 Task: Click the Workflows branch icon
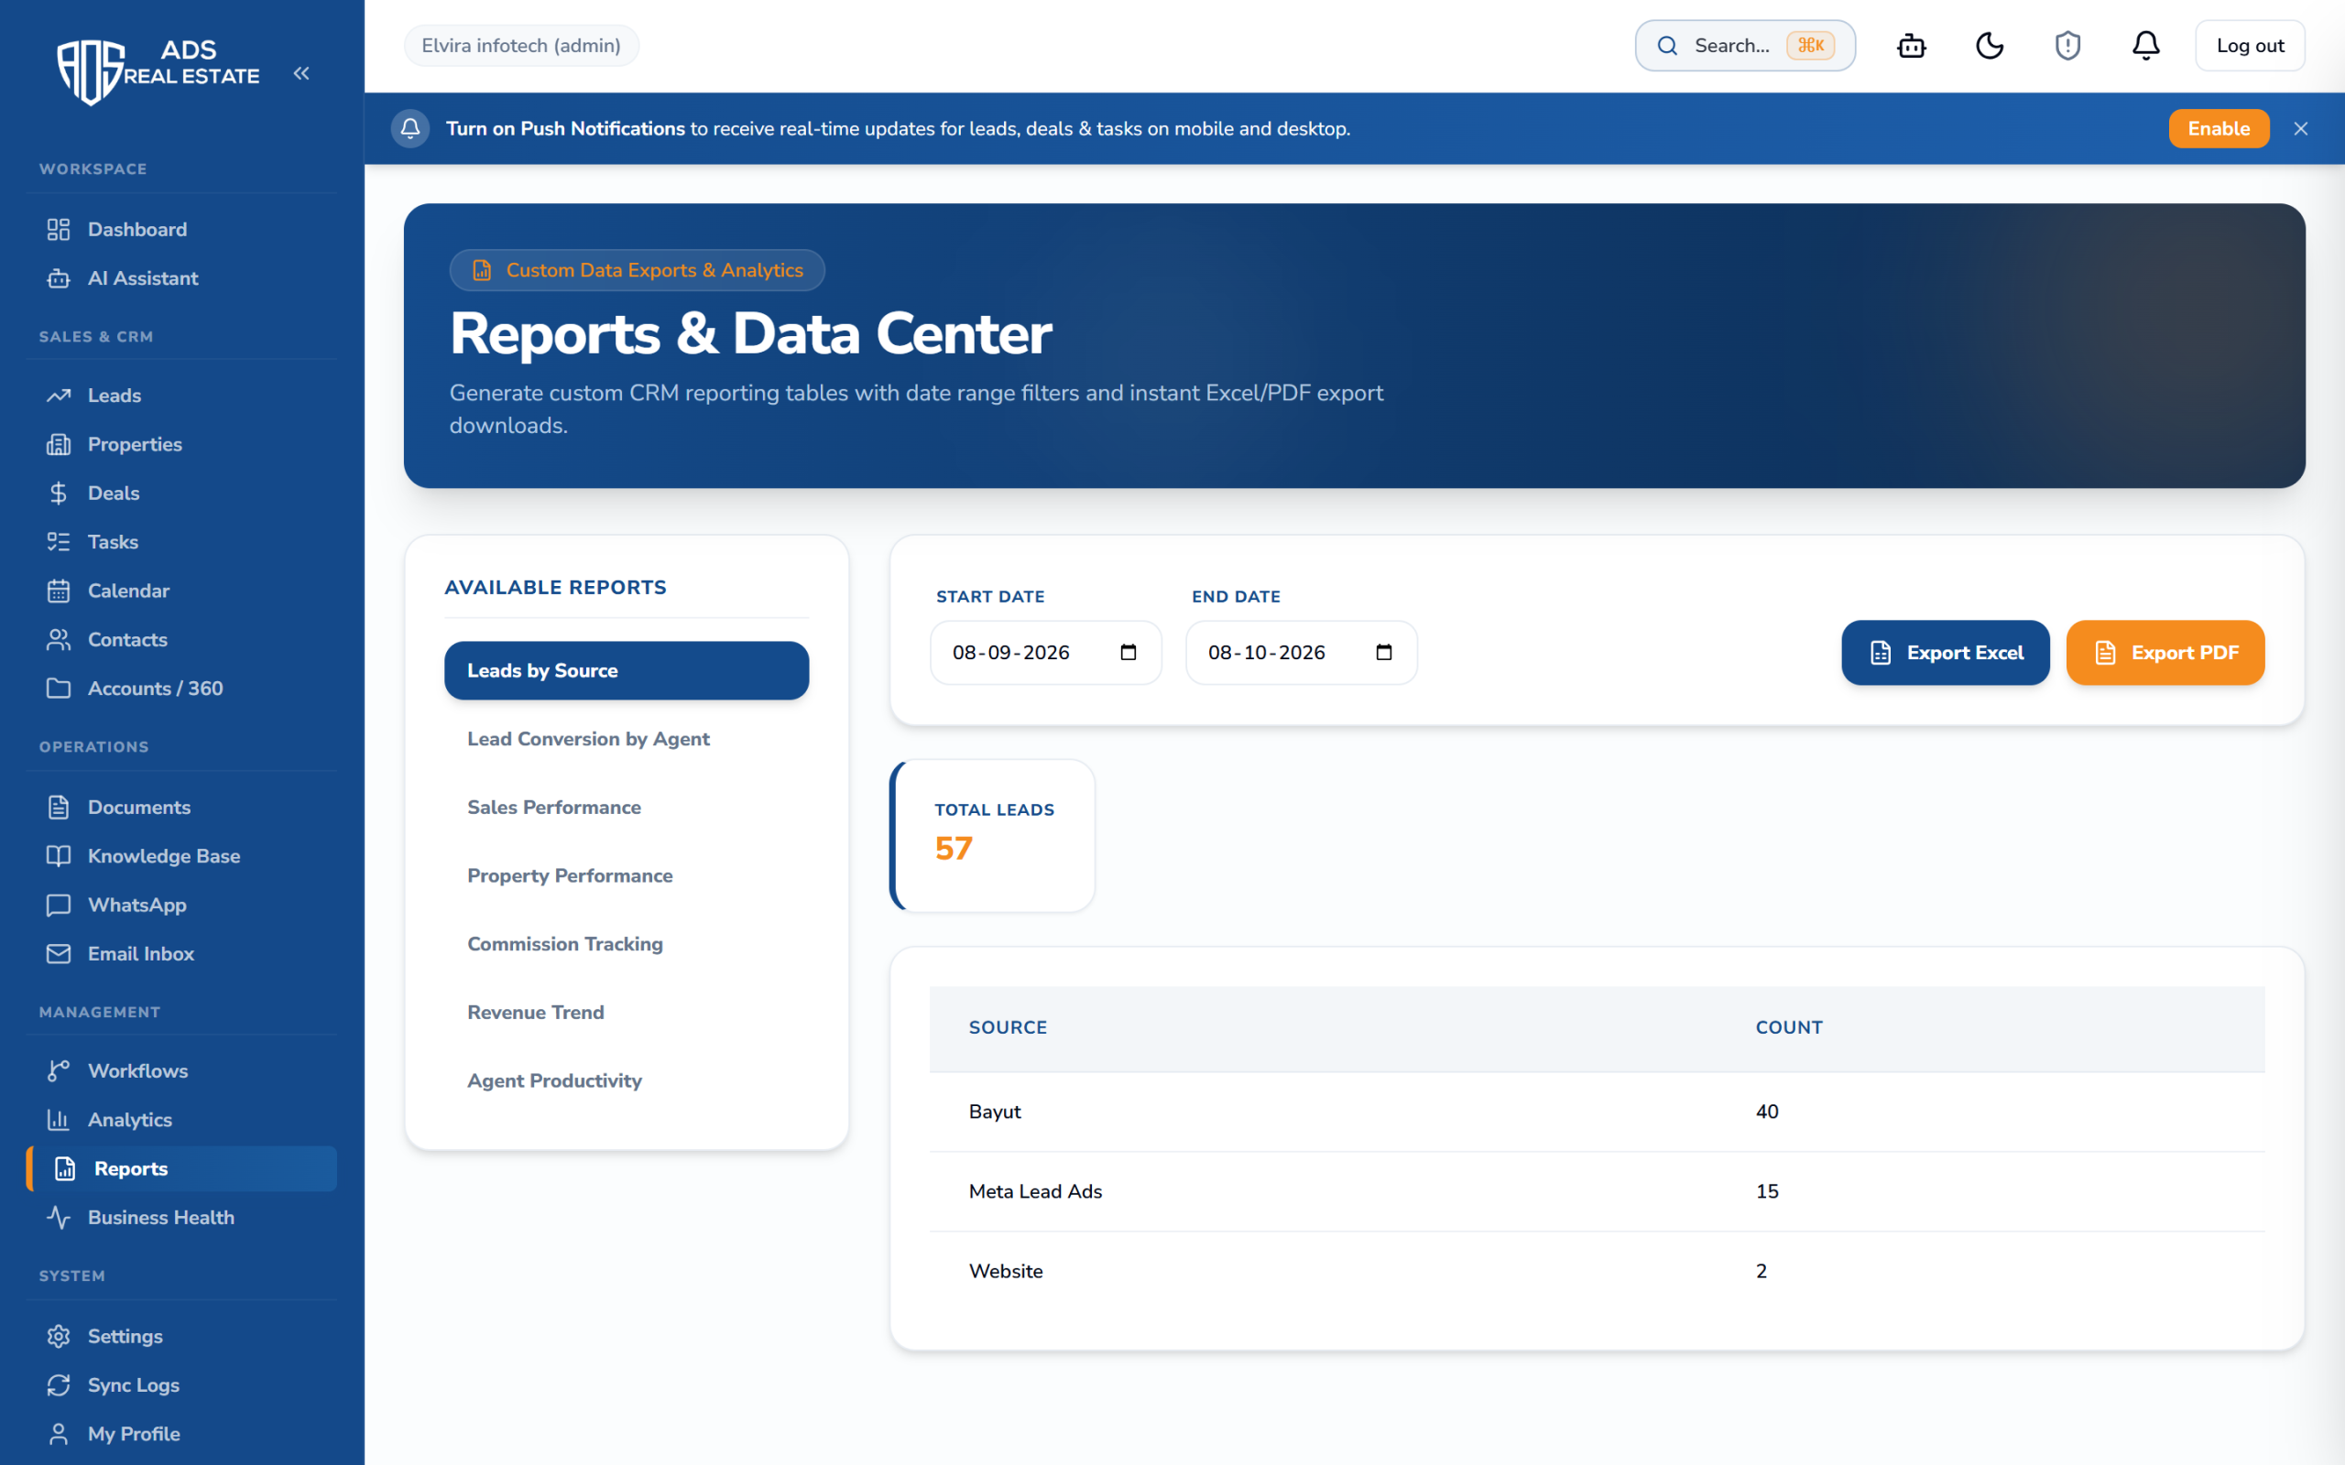(58, 1070)
